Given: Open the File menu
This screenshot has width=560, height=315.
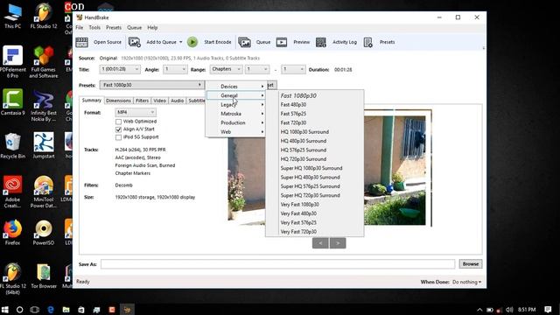Looking at the screenshot, I should [x=80, y=27].
